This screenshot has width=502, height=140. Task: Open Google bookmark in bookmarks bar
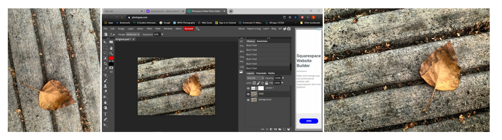pyautogui.click(x=165, y=23)
